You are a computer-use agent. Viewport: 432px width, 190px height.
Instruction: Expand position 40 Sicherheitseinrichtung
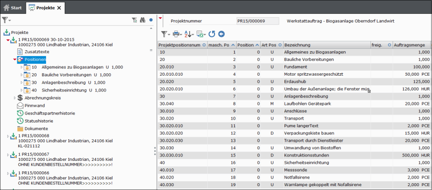[x=22, y=90]
